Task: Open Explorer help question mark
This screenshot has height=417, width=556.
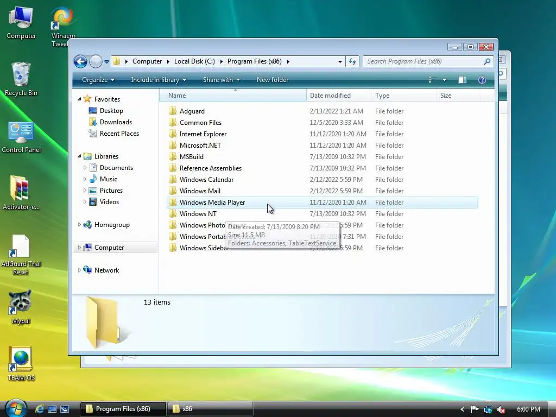Action: tap(482, 80)
